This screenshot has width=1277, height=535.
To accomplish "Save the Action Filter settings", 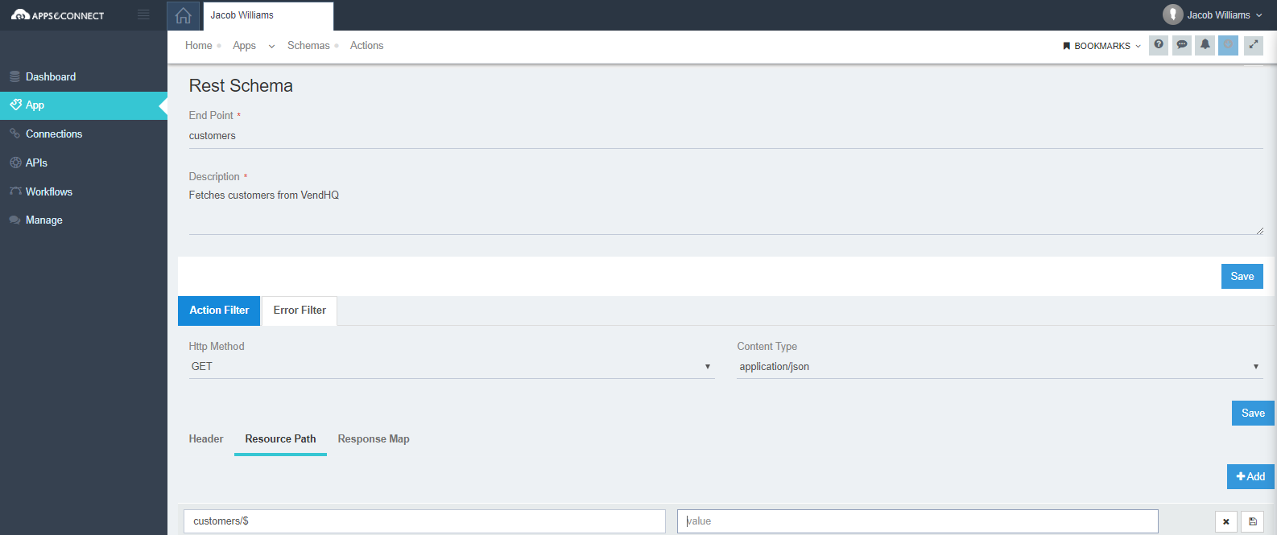I will pyautogui.click(x=1253, y=413).
